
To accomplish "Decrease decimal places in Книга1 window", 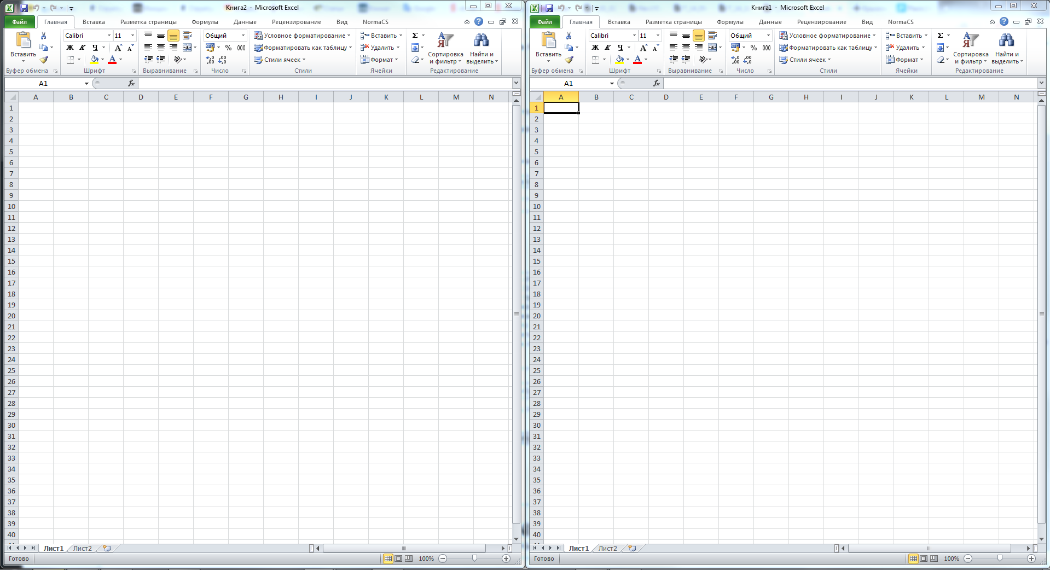I will click(x=748, y=60).
